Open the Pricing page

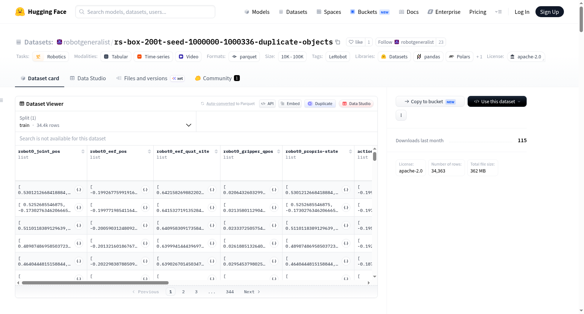coord(478,12)
